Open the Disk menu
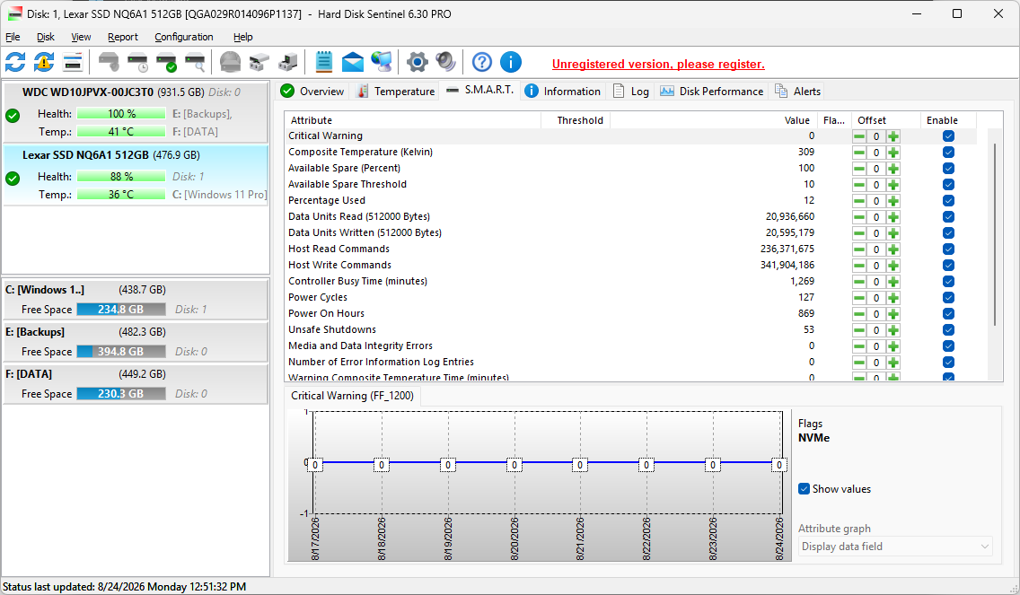 point(46,37)
